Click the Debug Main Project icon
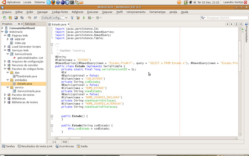Screen dimensions: 249x156 click(x=90, y=18)
